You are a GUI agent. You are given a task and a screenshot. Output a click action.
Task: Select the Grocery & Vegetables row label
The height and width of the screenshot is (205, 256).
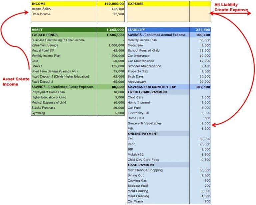(145, 123)
